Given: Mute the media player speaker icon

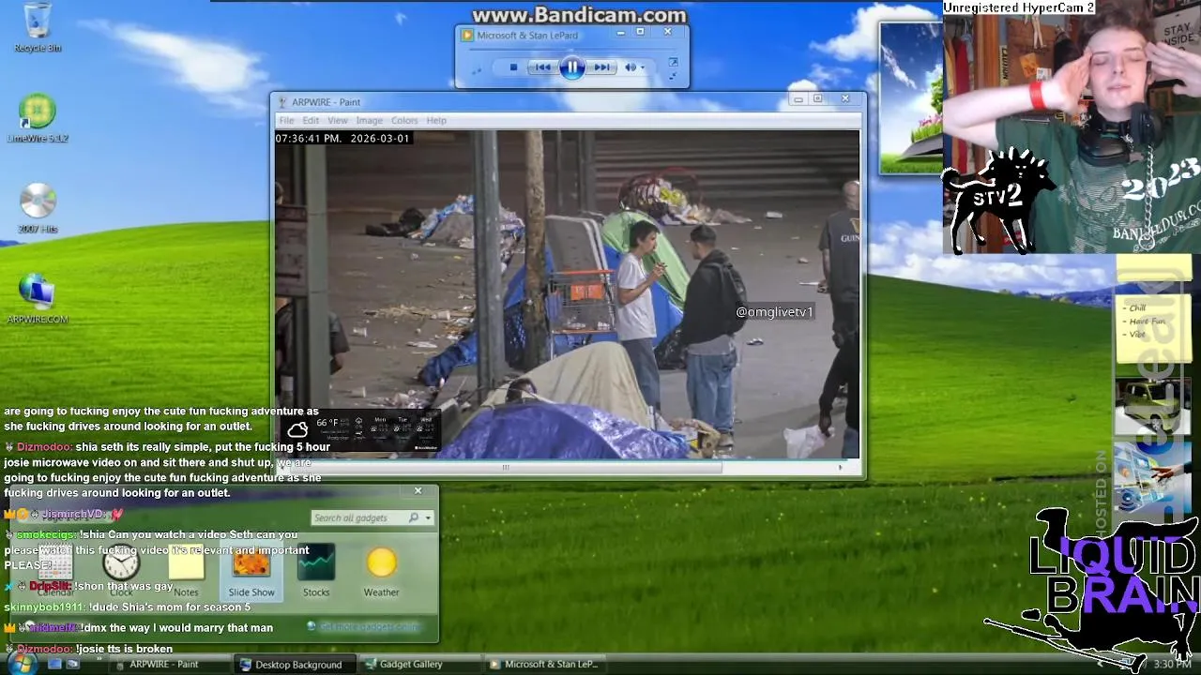Looking at the screenshot, I should click(631, 67).
